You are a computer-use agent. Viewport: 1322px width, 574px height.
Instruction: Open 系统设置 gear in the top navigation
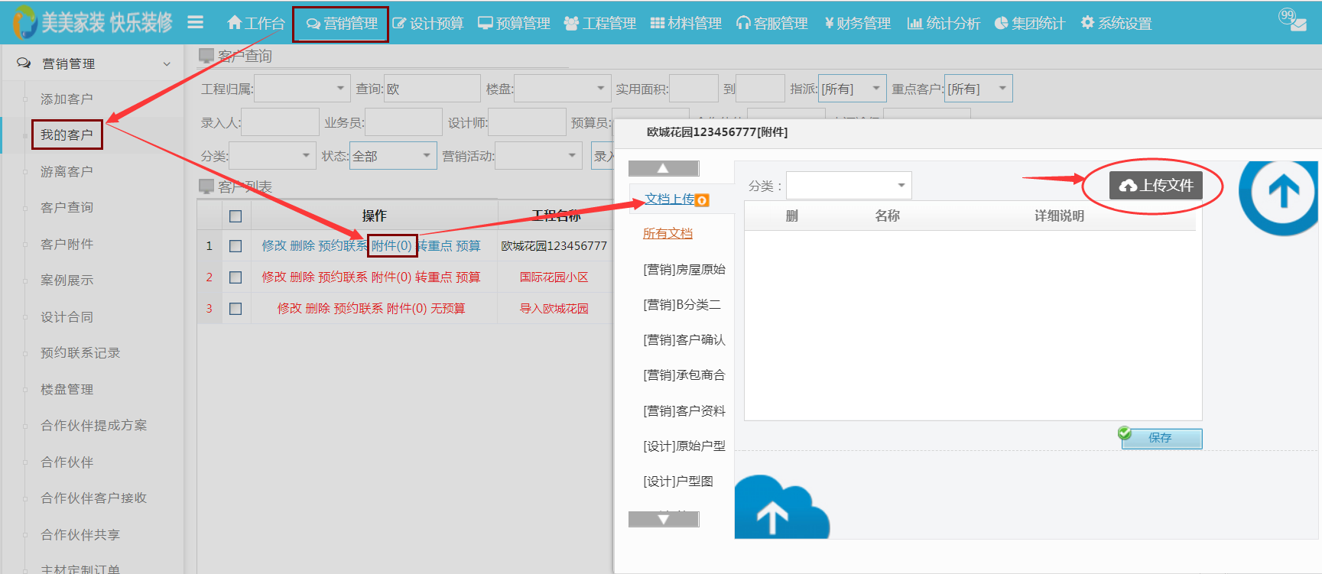tap(1116, 23)
